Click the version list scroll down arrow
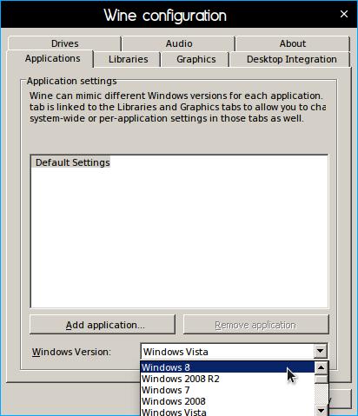Image resolution: width=358 pixels, height=416 pixels. click(321, 410)
